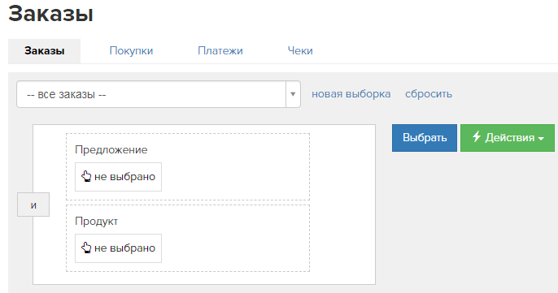Click the hand pointer icon under Предложение
Viewport: 558px width, 293px height.
point(86,176)
